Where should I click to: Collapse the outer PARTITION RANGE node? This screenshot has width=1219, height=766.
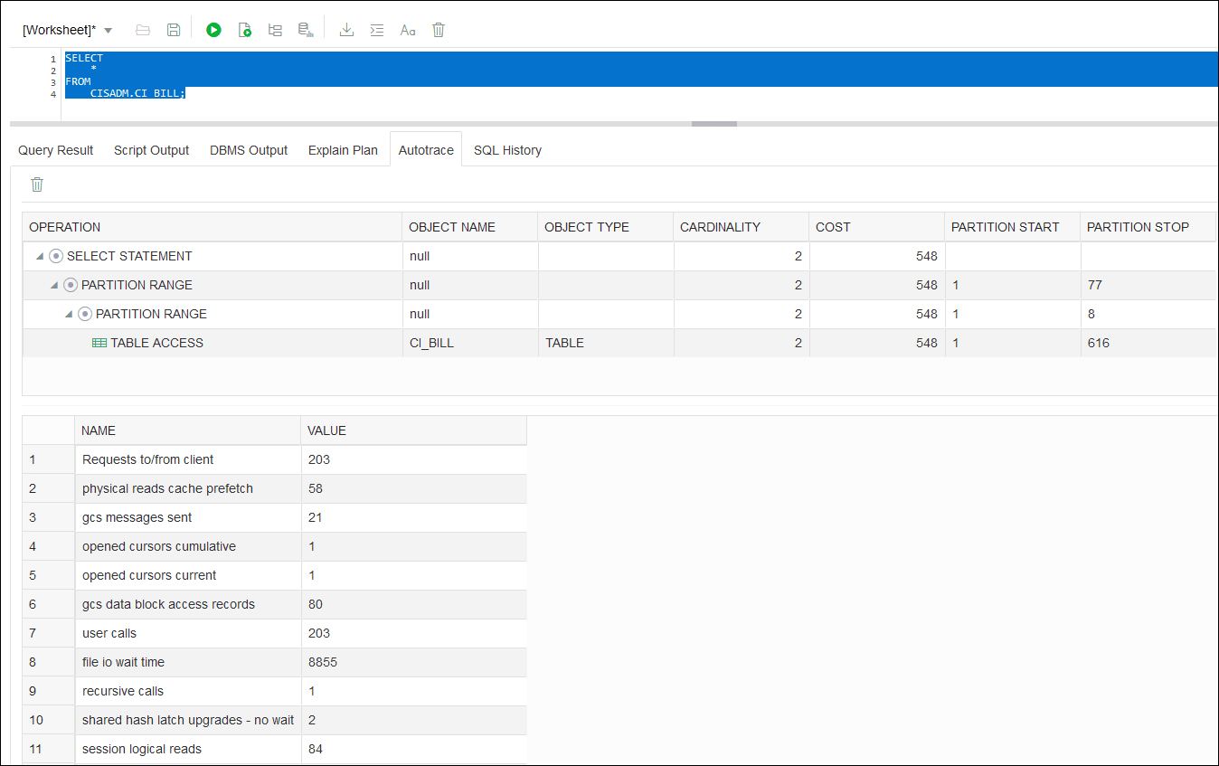[x=53, y=285]
